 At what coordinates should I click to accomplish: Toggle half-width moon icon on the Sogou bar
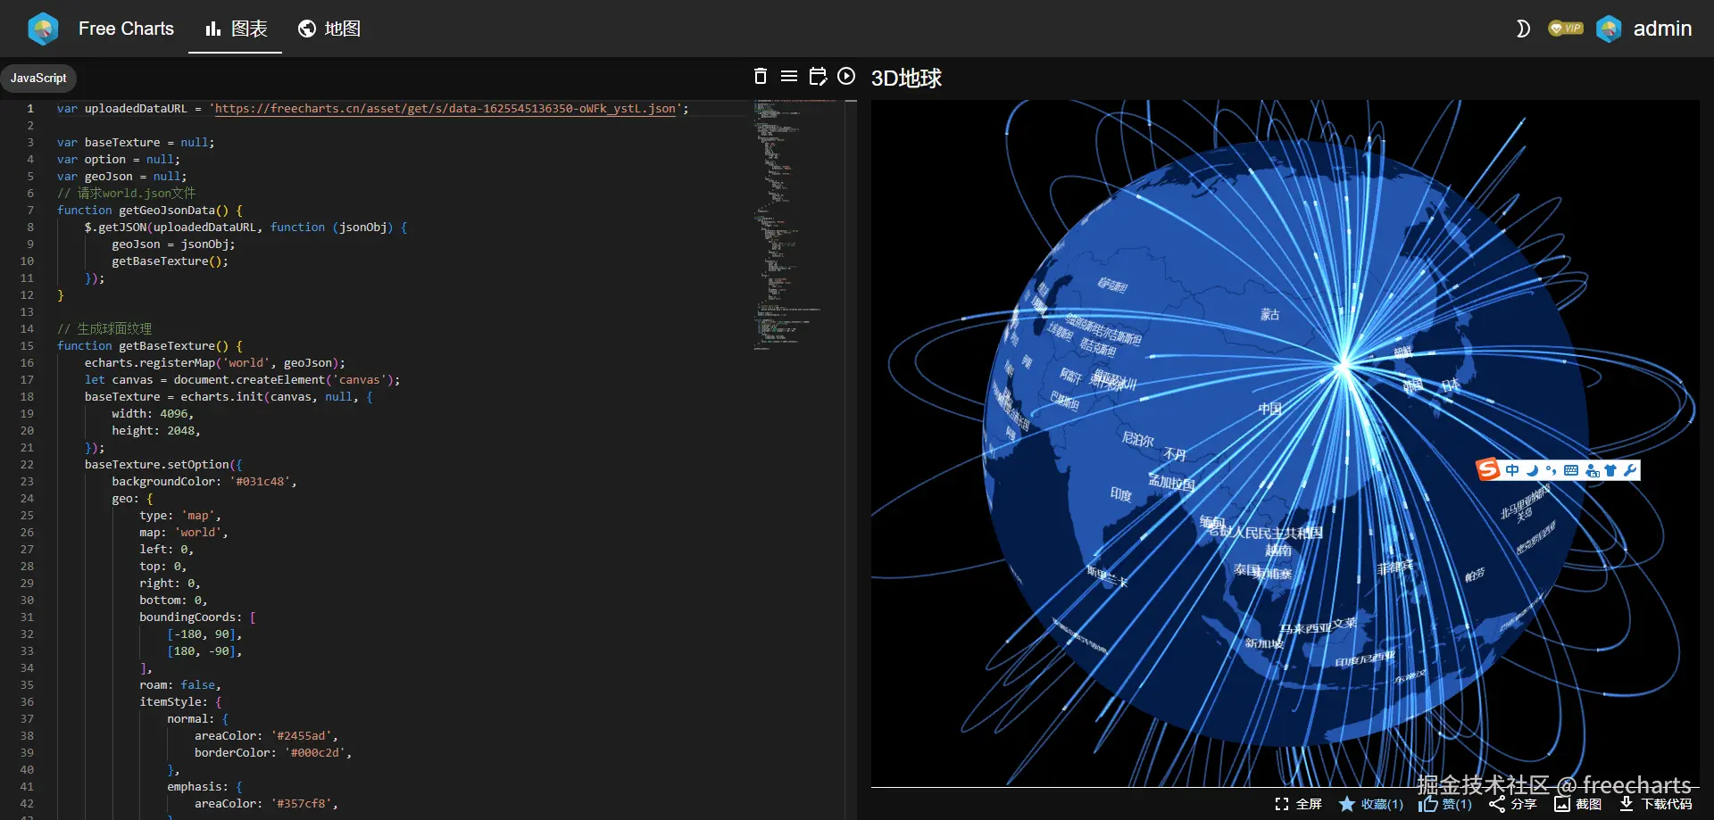pos(1532,470)
